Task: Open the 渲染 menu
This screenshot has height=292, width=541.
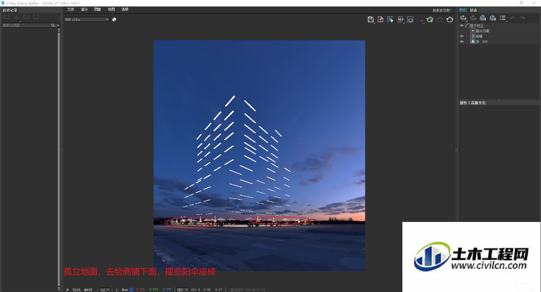Action: coord(84,9)
